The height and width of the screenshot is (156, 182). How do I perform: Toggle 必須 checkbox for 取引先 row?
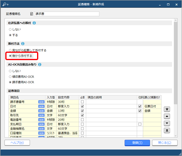82,115
